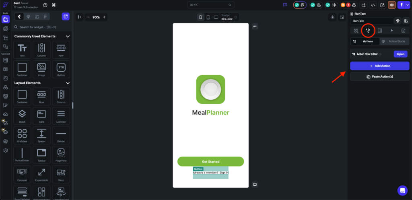Click the Text widget in Commonly Used Elements
Screen dimensions: 412x200
coord(22,50)
